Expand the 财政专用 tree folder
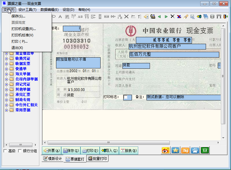Image resolution: width=231 pixels, height=170 pixels. point(6,100)
